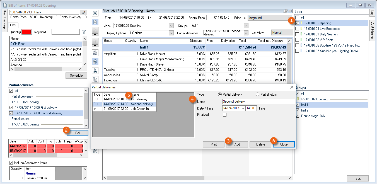Viewport: 377px width, 184px height.
Task: Click the boxes with magnifier icon
Action: pyautogui.click(x=95, y=53)
